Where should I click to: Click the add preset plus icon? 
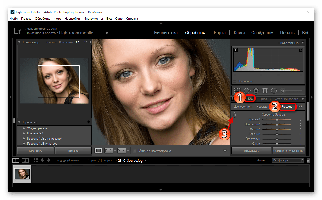tap(89, 122)
